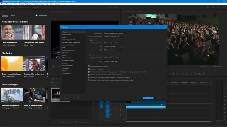Expand the '+ CTRL' Открыть локально dropdown

[113, 46]
